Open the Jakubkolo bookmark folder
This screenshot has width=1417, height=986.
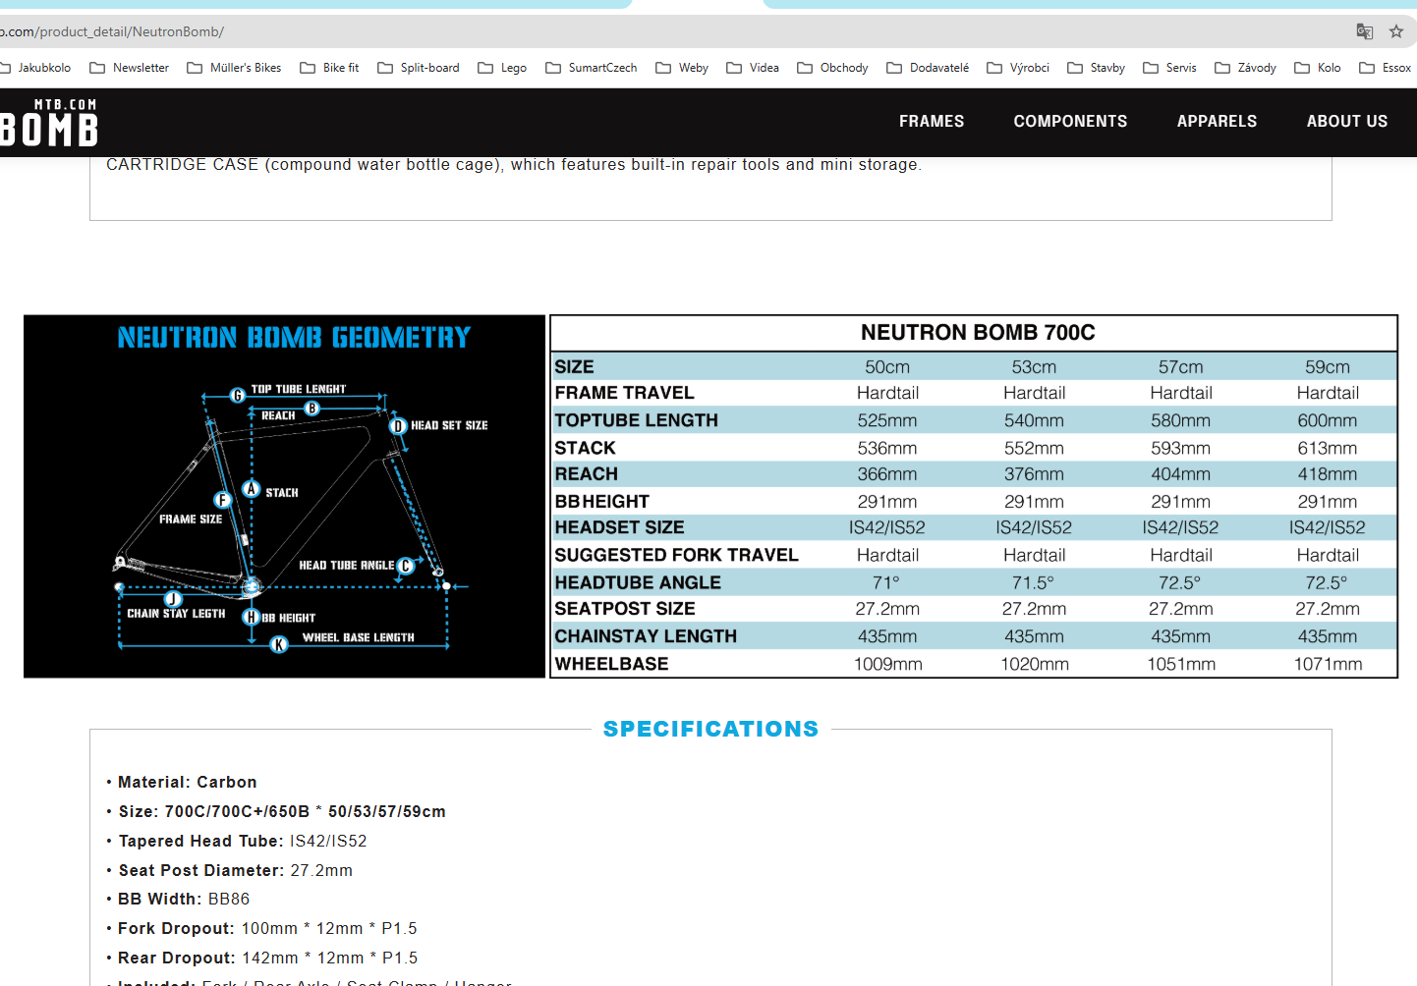tap(35, 68)
